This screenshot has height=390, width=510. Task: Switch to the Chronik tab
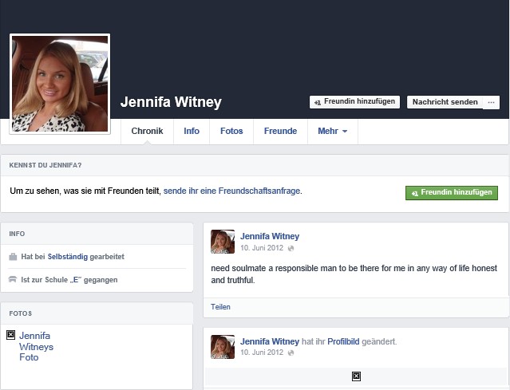click(147, 131)
